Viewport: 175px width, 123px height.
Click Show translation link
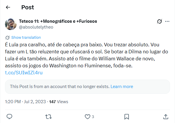click(x=26, y=38)
